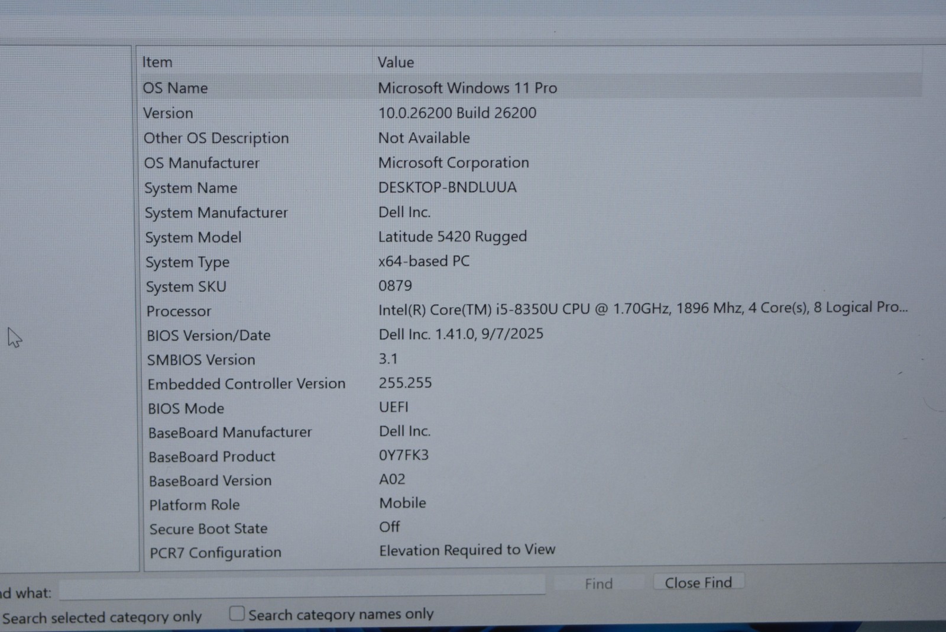
Task: Click the DESKTOP-BNDLUUA value
Action: pos(448,187)
